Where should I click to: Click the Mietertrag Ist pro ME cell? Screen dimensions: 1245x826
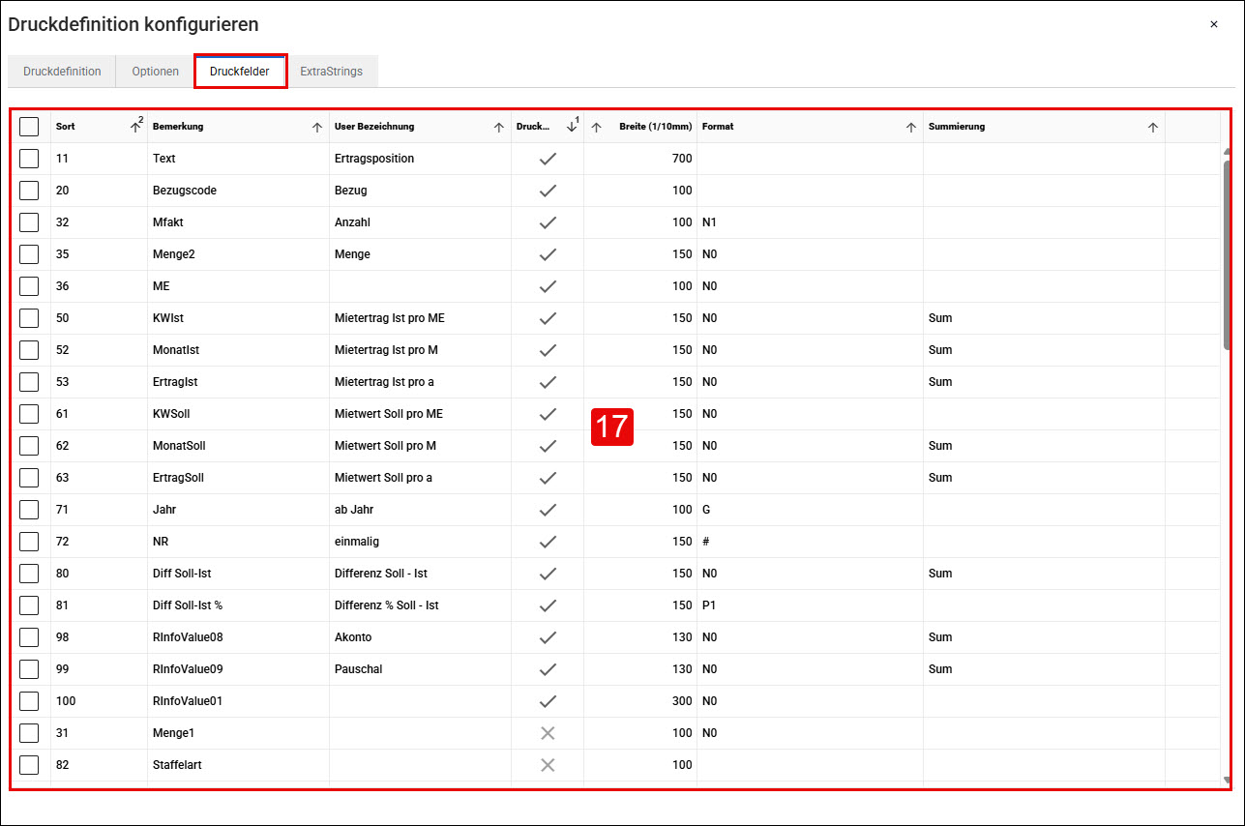coord(420,318)
